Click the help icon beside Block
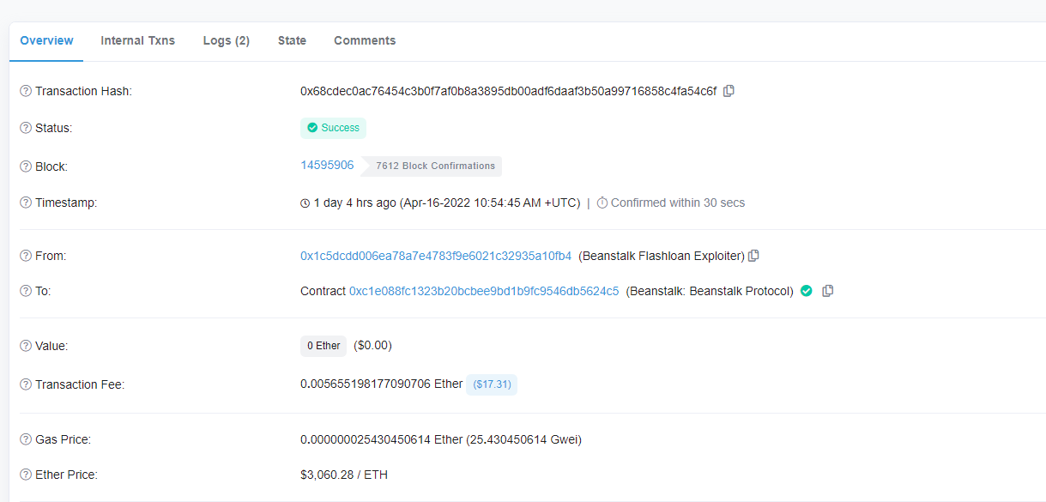Image resolution: width=1046 pixels, height=502 pixels. 26,166
